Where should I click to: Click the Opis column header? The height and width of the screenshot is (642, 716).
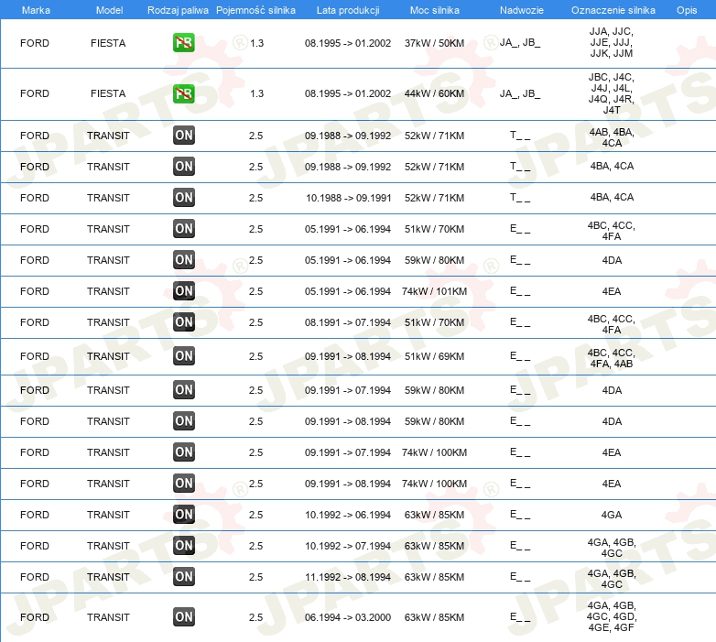pyautogui.click(x=687, y=10)
